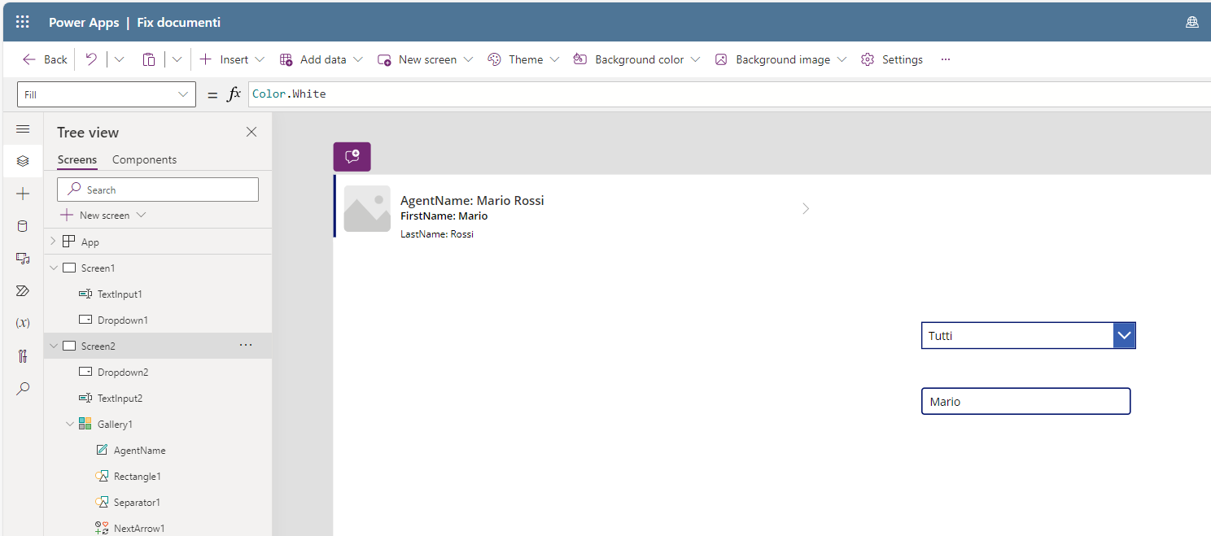Open the New screen toolbar menu

(x=426, y=59)
